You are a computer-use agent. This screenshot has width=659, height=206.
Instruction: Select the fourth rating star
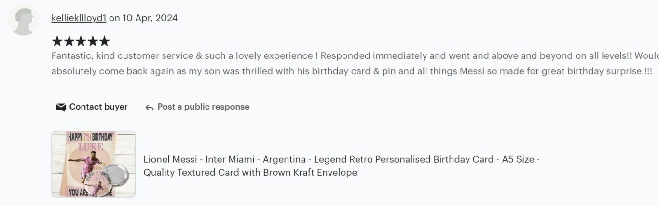pos(92,41)
